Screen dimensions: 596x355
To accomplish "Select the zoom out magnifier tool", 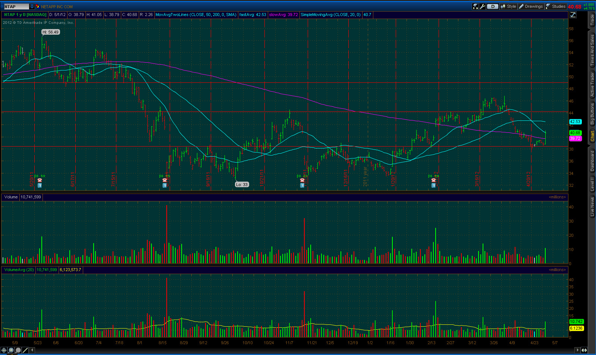I will (x=18, y=350).
